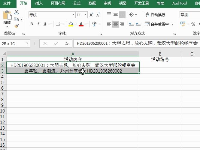The height and width of the screenshot is (150, 200).
Task: Open border style dropdown arrow
Action: pyautogui.click(x=63, y=24)
